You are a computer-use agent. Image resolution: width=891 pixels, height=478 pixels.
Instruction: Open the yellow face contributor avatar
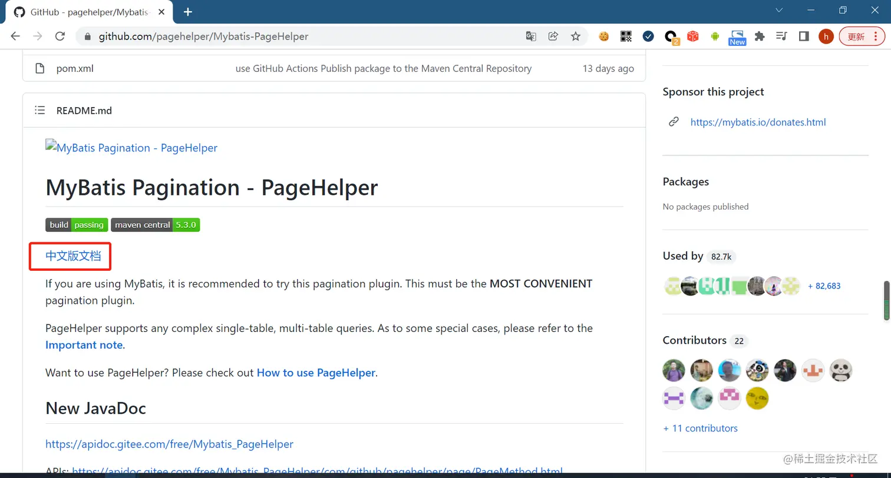click(x=757, y=398)
